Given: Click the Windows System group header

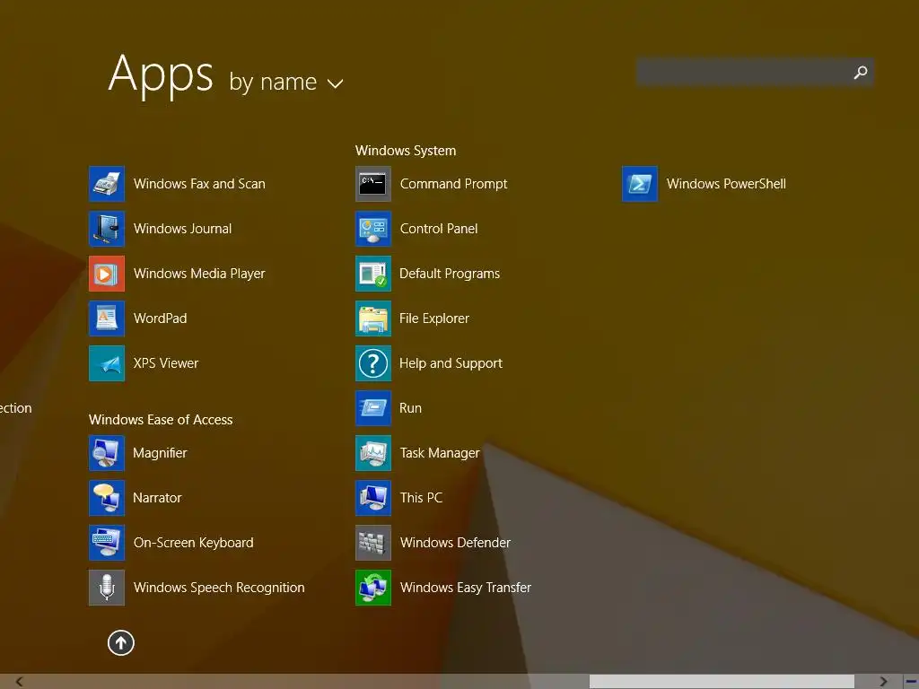Looking at the screenshot, I should point(406,151).
